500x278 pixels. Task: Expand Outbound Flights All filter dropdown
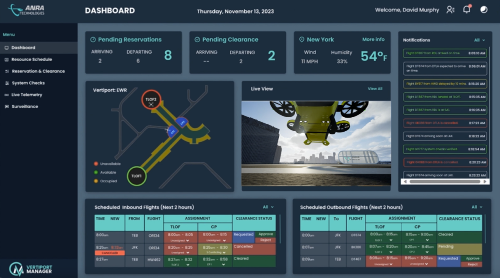[477, 207]
